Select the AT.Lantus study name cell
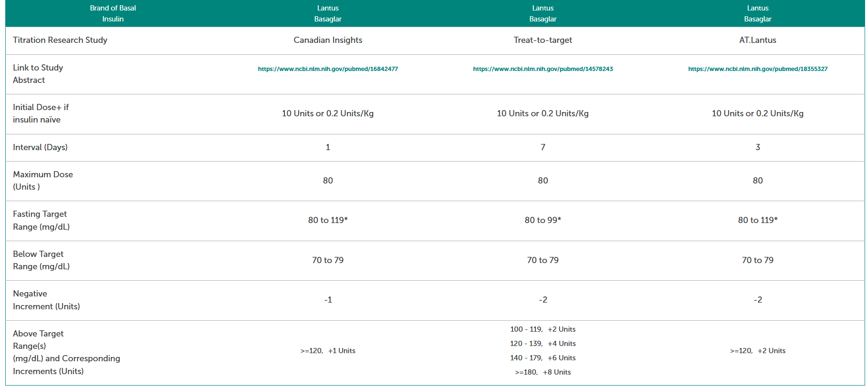This screenshot has height=387, width=867. tap(757, 40)
